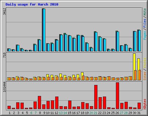Select the day 1 cyan pages bar

(x=10, y=50)
